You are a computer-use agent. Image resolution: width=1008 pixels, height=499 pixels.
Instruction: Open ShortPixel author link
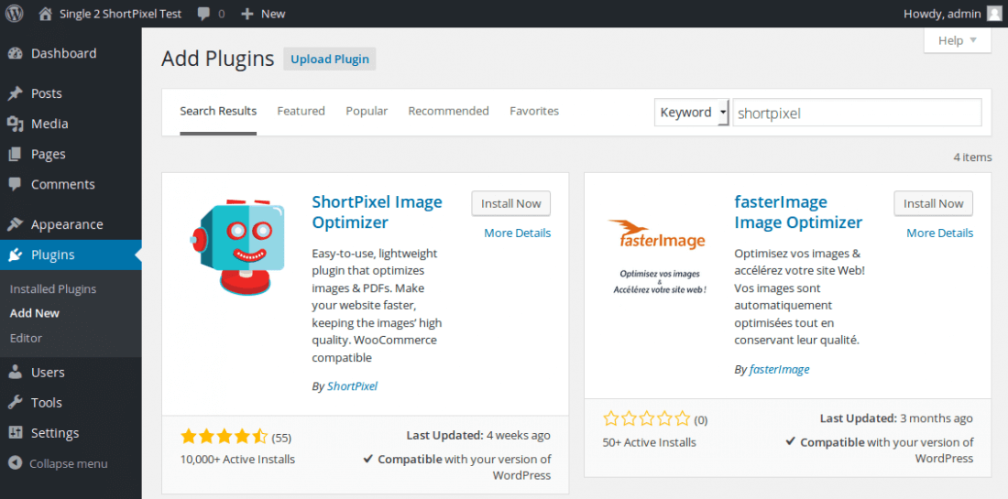click(352, 386)
